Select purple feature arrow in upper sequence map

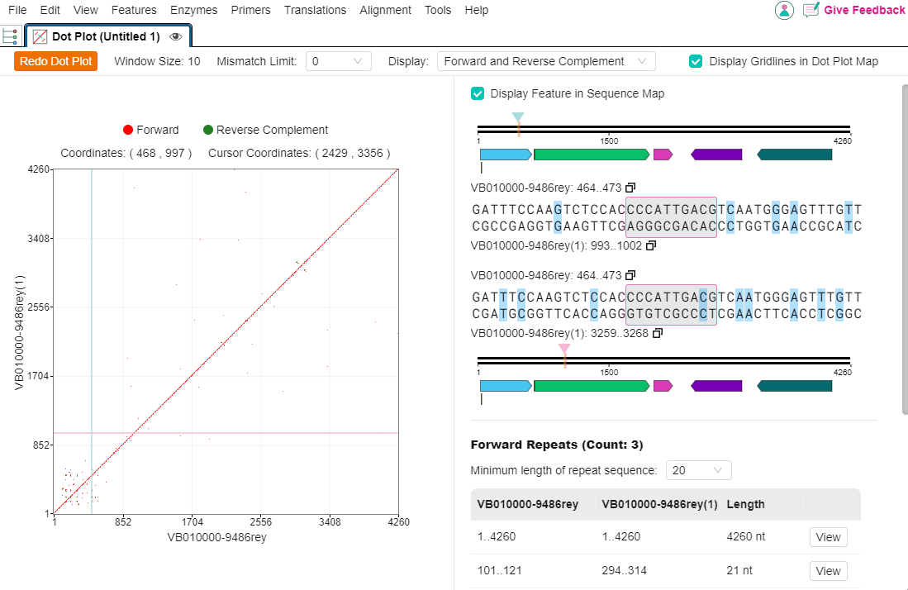716,155
